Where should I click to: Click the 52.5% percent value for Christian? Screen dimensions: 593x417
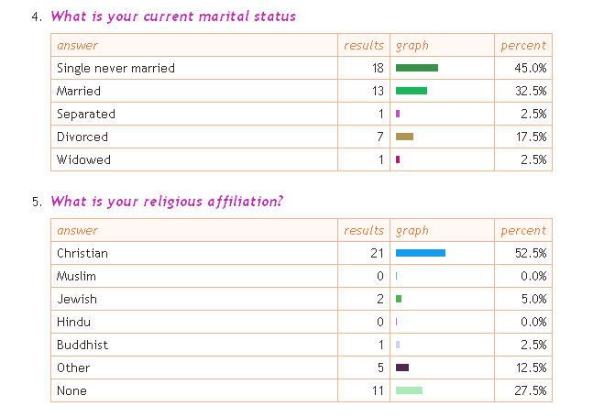click(x=531, y=253)
